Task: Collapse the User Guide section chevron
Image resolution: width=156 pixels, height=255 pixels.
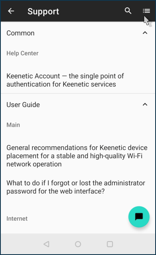Action: tap(145, 104)
